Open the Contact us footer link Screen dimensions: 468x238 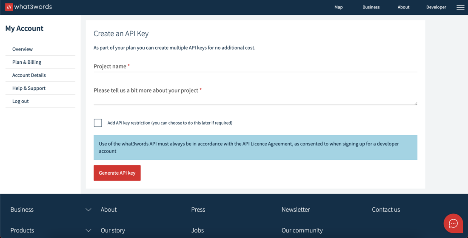386,210
